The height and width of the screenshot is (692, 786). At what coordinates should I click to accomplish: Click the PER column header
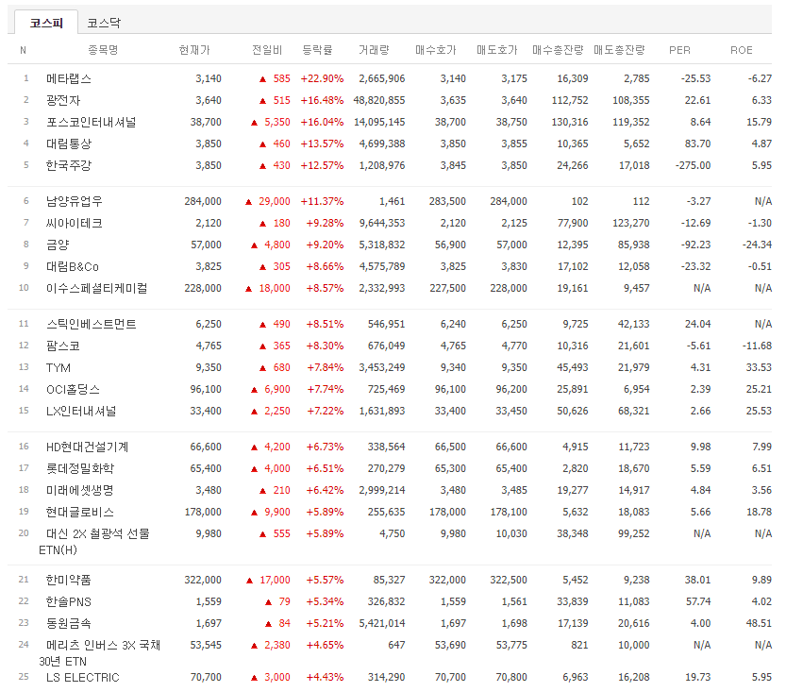click(x=679, y=50)
